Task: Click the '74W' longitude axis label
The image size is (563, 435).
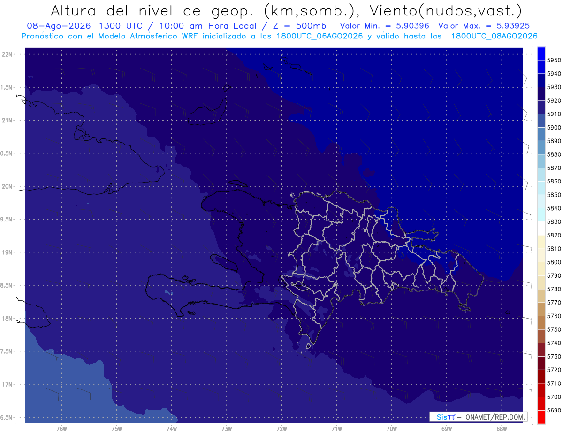Action: [172, 428]
